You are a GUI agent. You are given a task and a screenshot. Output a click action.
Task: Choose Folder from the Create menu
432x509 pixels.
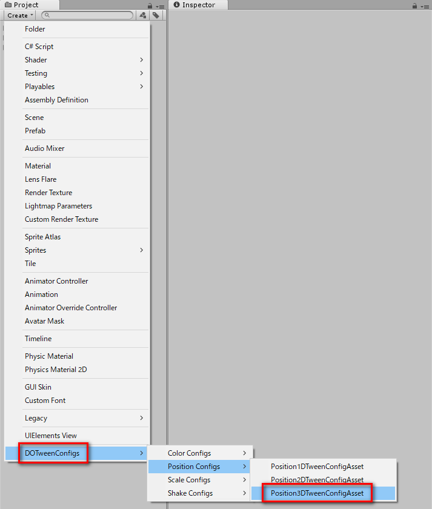coord(77,29)
